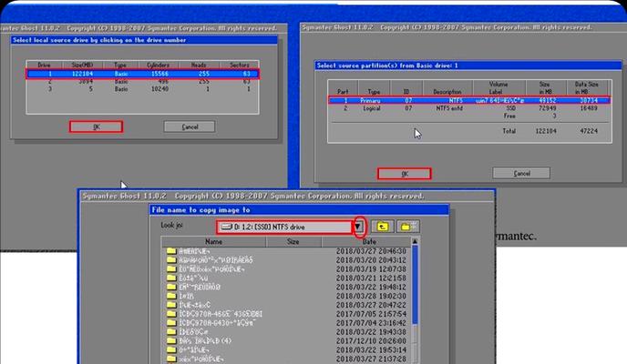Select drive 3 row with 10240 cylinders

(x=143, y=89)
